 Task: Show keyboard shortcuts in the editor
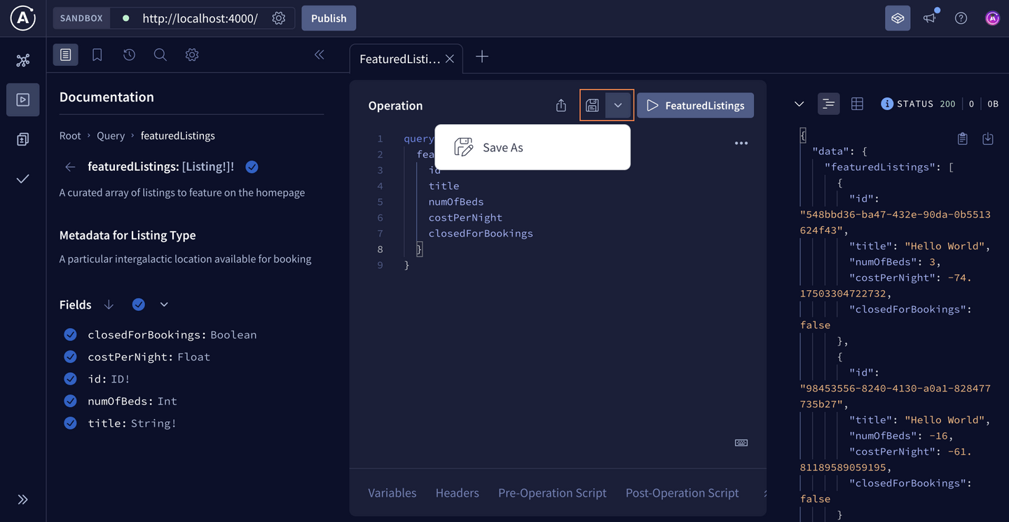tap(741, 442)
